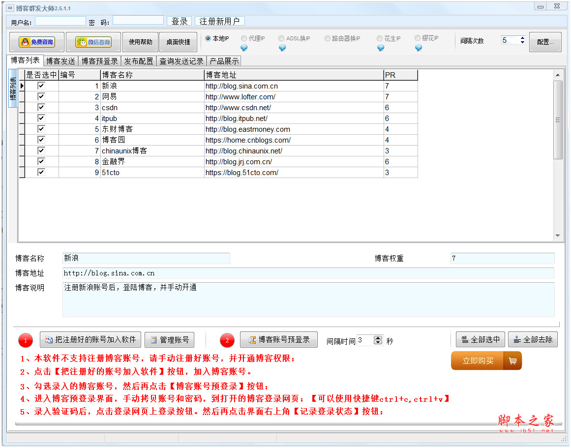Click the 博客说明 text area
The height and width of the screenshot is (448, 571).
coord(308,299)
